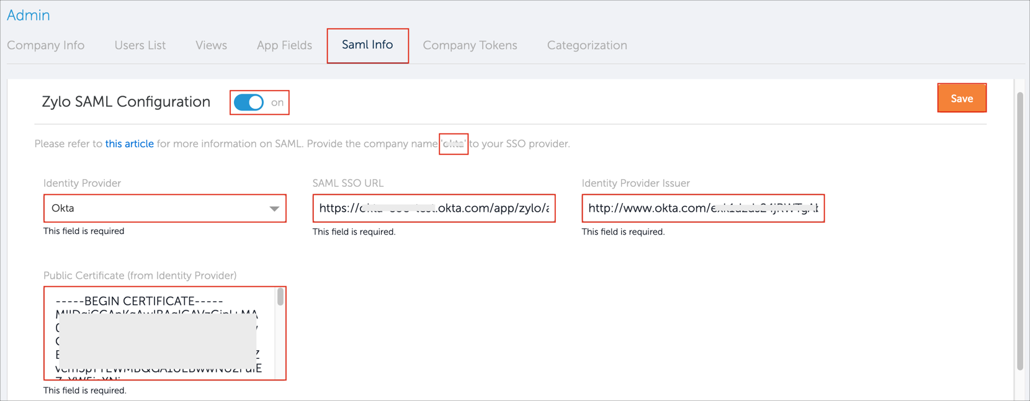Click the Zylo SAML Configuration title
This screenshot has height=401, width=1030.
[x=126, y=102]
